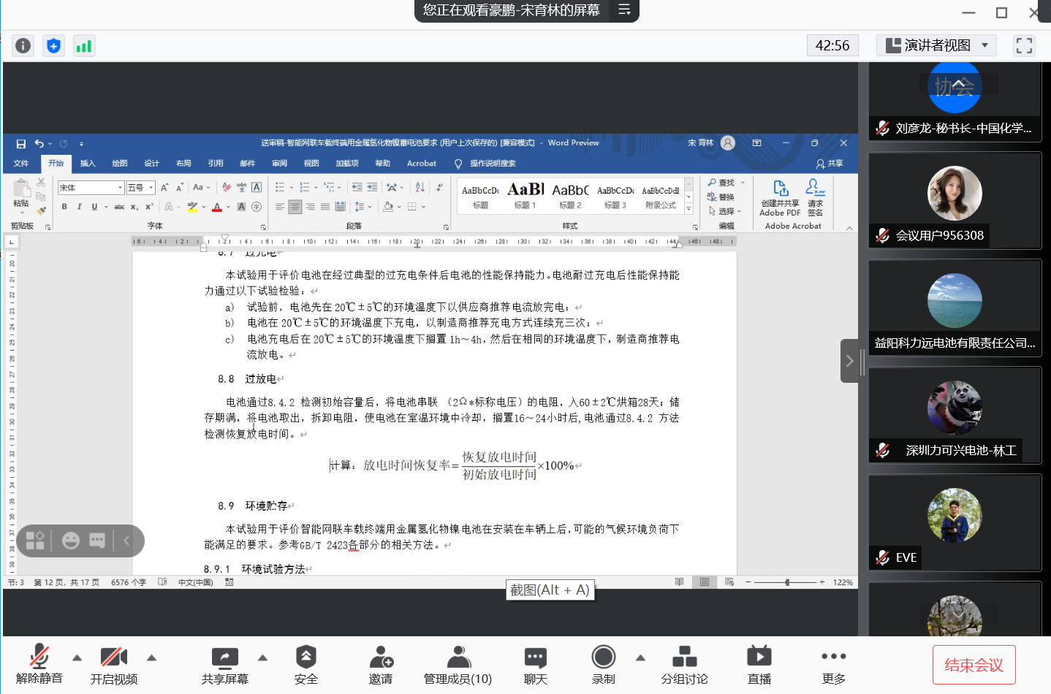This screenshot has height=694, width=1051.
Task: Click the red 结束会议 button
Action: click(x=974, y=665)
